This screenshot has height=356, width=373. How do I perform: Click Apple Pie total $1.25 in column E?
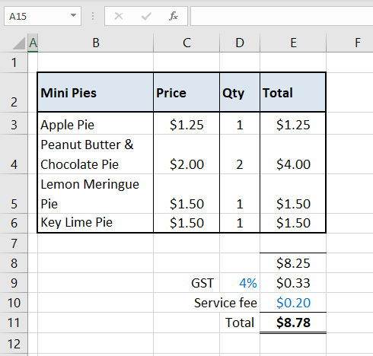click(293, 124)
